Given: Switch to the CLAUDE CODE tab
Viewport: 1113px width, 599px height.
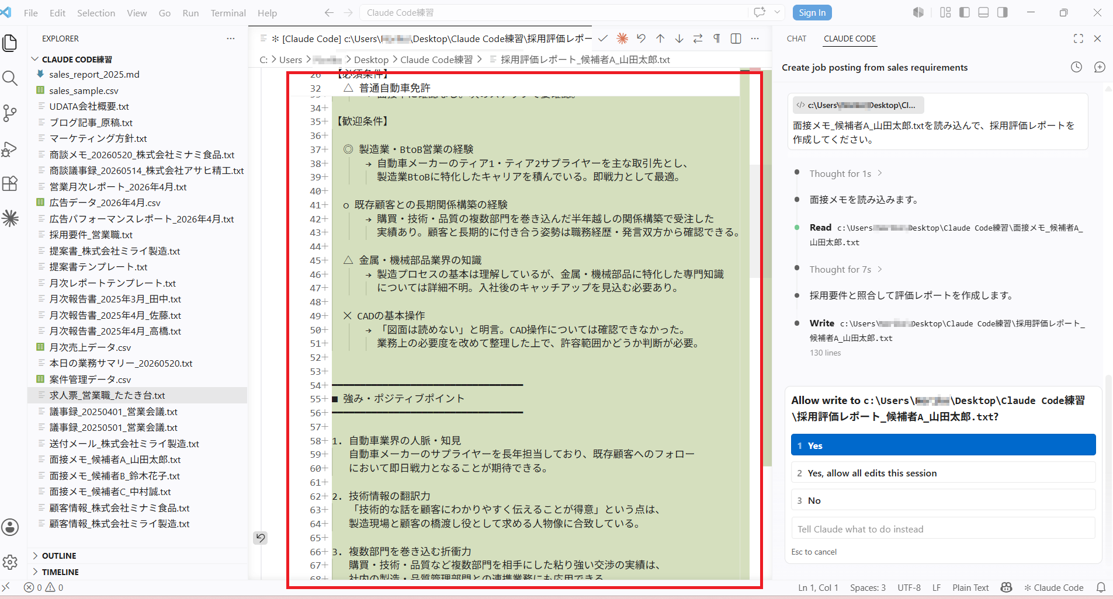Looking at the screenshot, I should pyautogui.click(x=850, y=39).
